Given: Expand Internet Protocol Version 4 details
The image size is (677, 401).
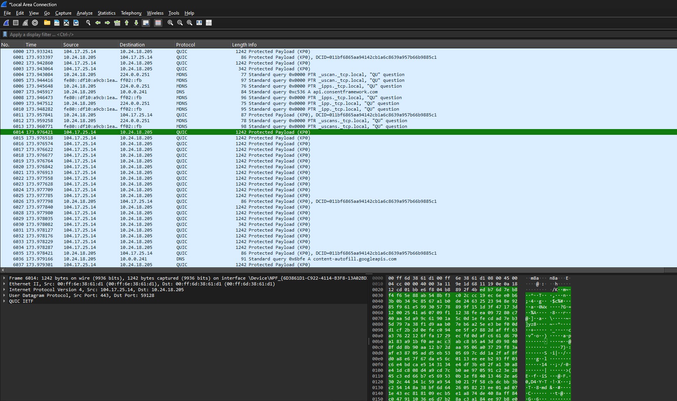Looking at the screenshot, I should coord(5,290).
